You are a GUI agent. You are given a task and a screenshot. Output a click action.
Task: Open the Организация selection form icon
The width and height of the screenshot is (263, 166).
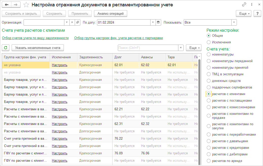click(78, 22)
